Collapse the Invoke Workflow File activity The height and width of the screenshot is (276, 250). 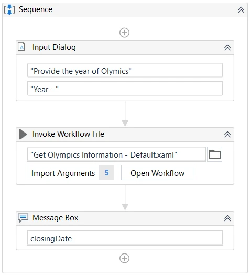coord(227,135)
